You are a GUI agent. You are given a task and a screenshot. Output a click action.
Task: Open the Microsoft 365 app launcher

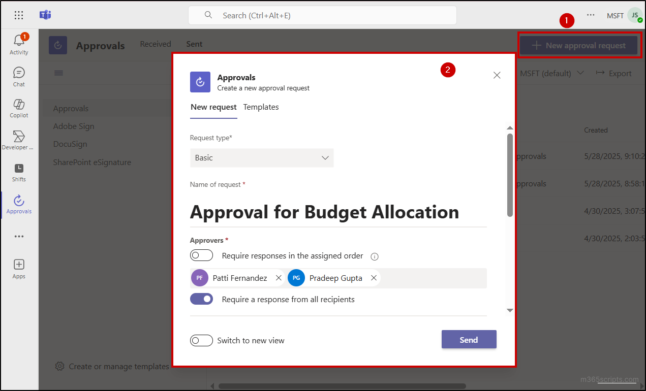18,15
